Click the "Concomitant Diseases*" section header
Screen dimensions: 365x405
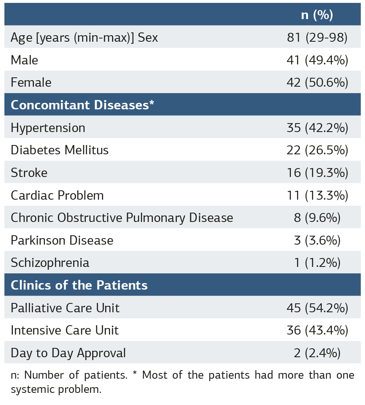(x=82, y=105)
